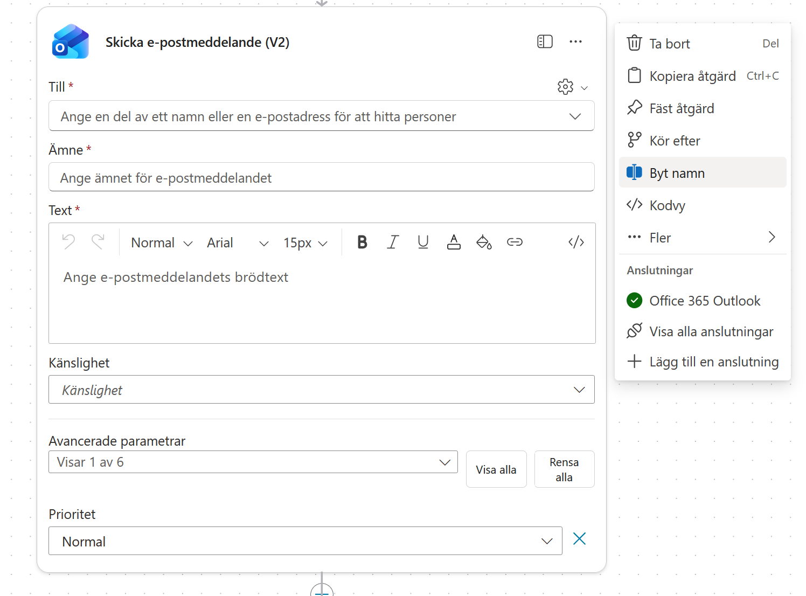This screenshot has height=596, width=806.
Task: Toggle underline formatting
Action: click(423, 242)
